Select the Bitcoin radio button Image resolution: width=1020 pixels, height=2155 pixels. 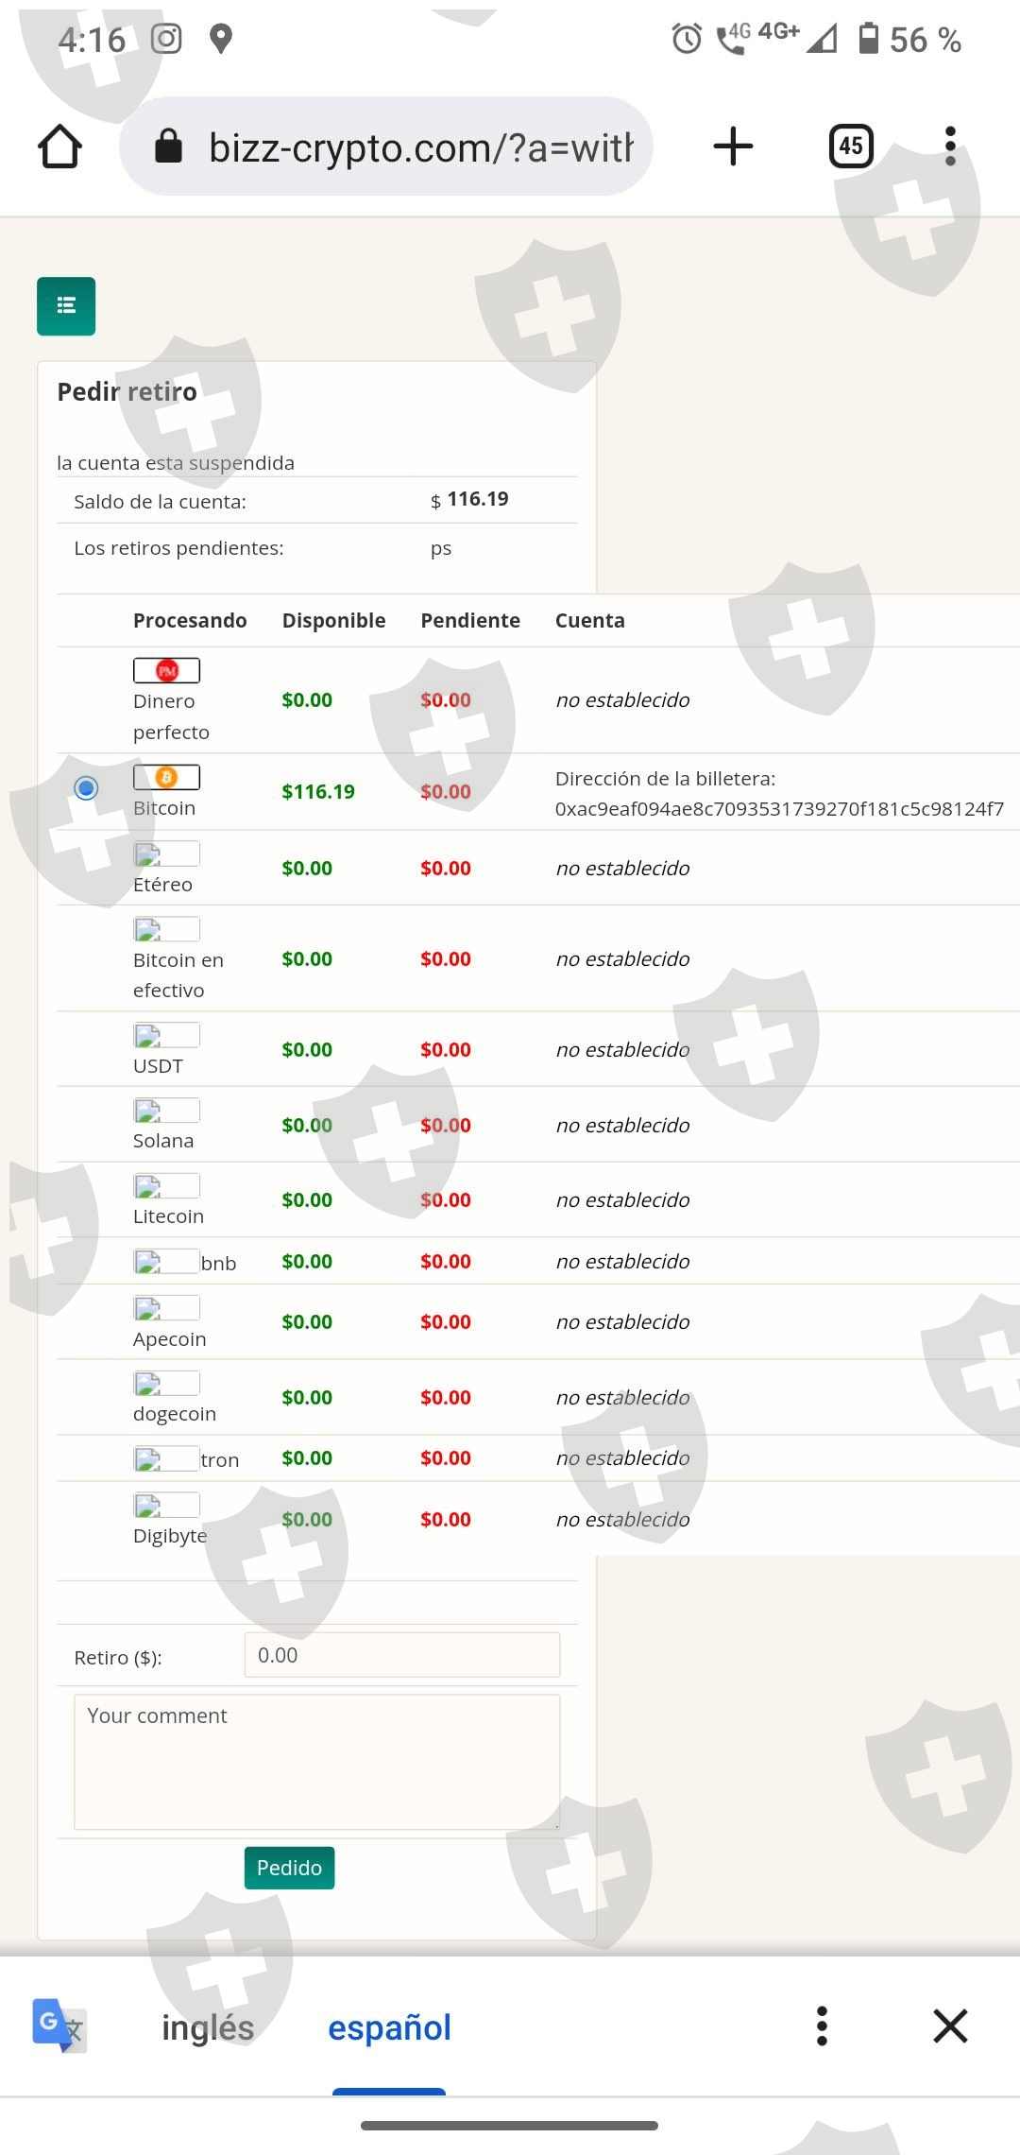click(x=86, y=787)
